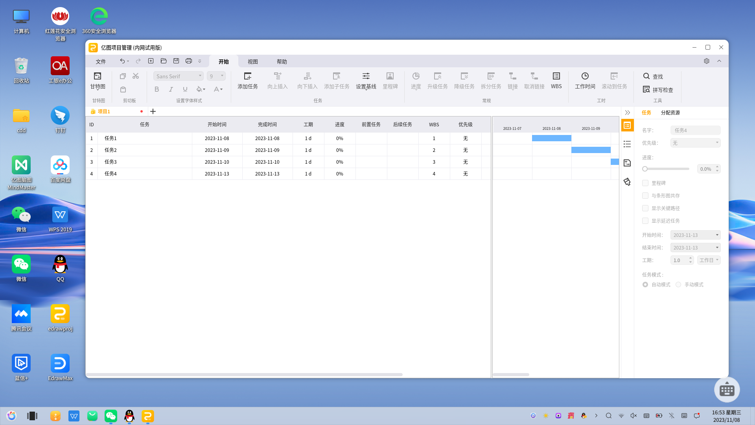755x425 pixels.
Task: Open the Priority (优先级) dropdown in task panel
Action: point(695,143)
